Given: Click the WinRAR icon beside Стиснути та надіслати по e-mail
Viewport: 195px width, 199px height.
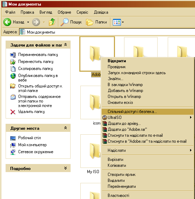Looking at the screenshot, I should click(x=104, y=135).
